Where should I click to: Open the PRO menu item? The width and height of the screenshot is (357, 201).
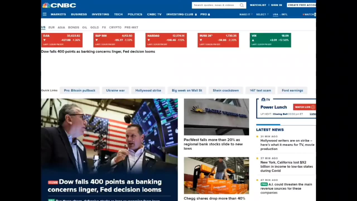[x=204, y=14]
